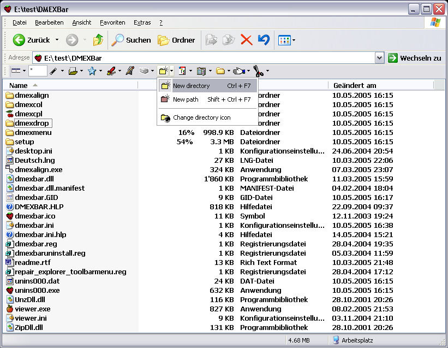Open the scissors dropdown arrow

point(267,70)
